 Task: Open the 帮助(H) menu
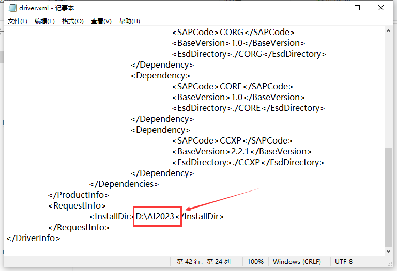tap(129, 21)
